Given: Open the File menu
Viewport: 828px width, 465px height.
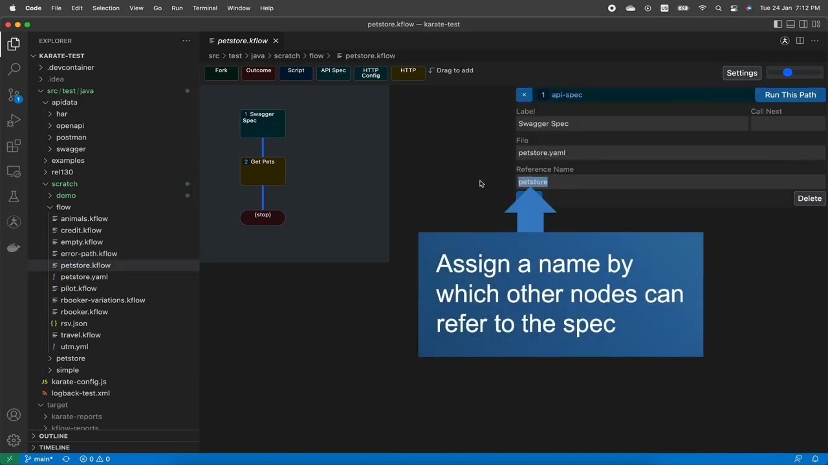Looking at the screenshot, I should coord(56,8).
